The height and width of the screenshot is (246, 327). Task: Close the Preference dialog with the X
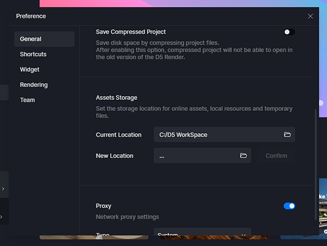[x=310, y=16]
